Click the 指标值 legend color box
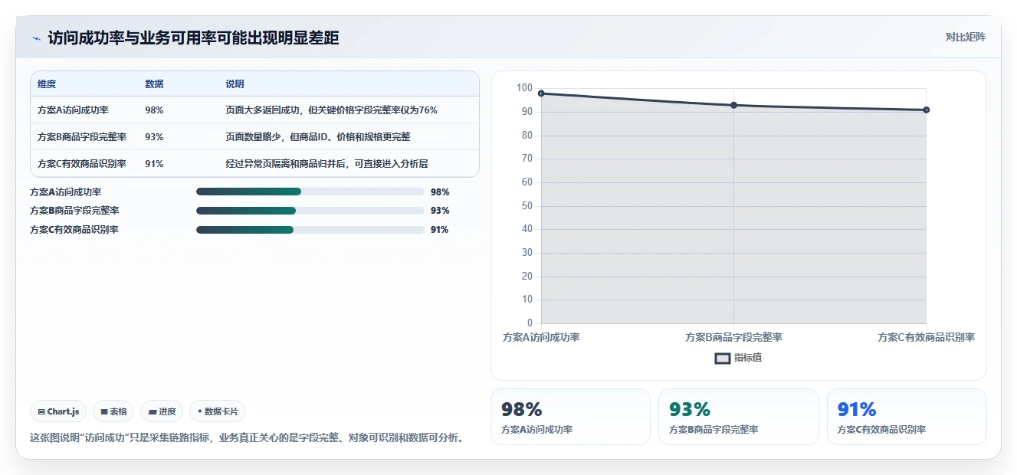The width and height of the screenshot is (1017, 475). (723, 359)
